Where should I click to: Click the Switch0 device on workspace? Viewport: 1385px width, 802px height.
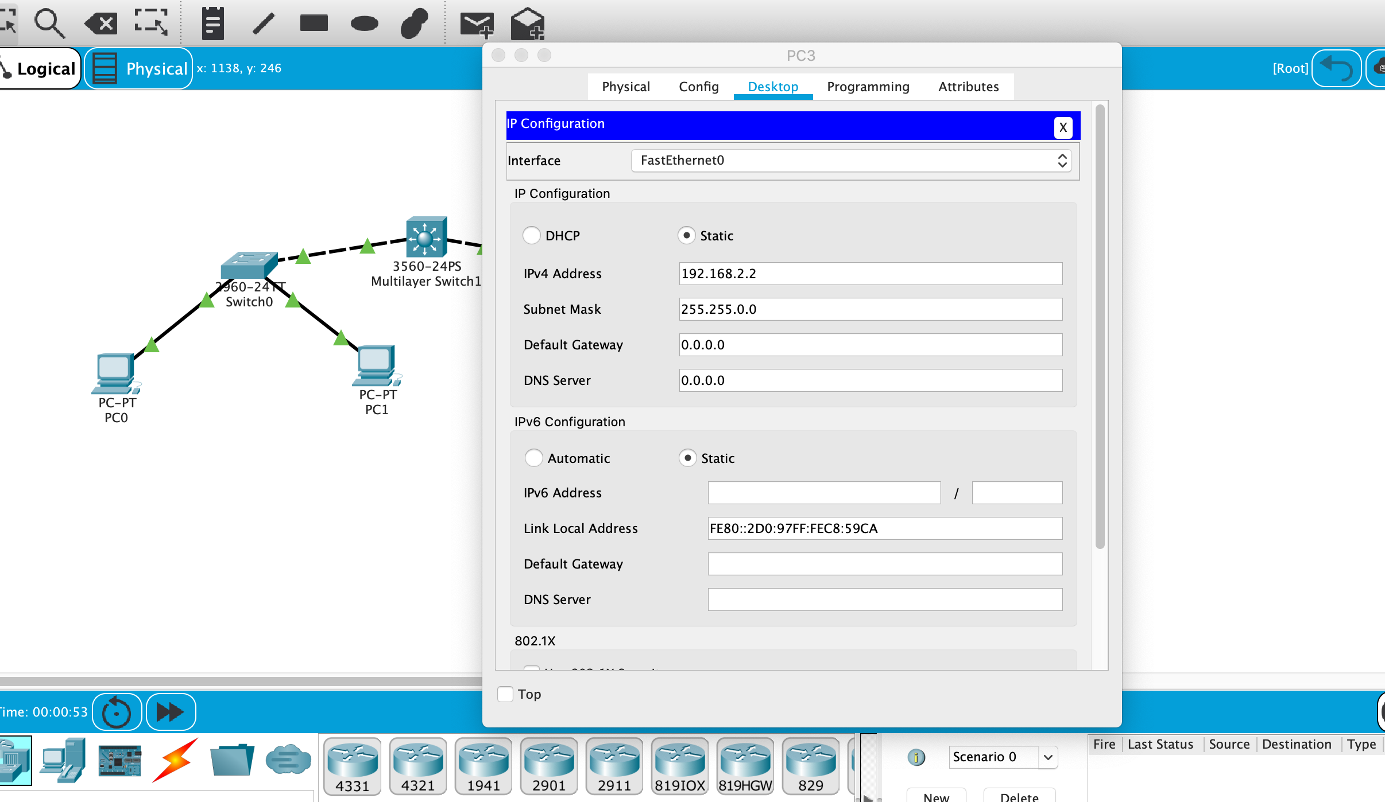[x=249, y=265]
